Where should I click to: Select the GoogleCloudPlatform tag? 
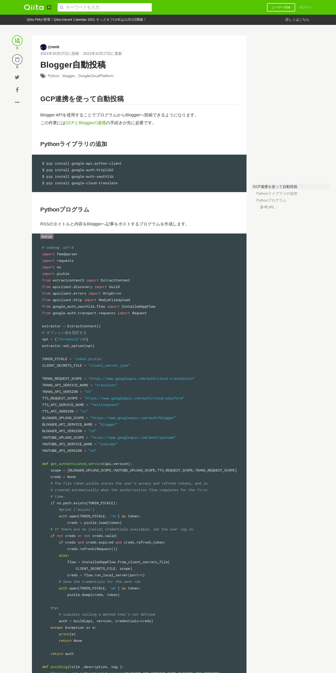click(96, 76)
